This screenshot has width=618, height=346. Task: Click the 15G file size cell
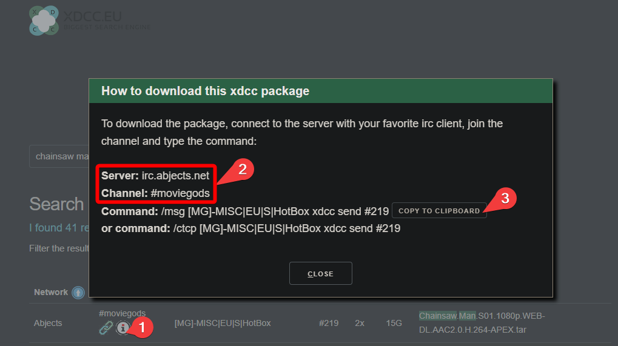(x=394, y=323)
